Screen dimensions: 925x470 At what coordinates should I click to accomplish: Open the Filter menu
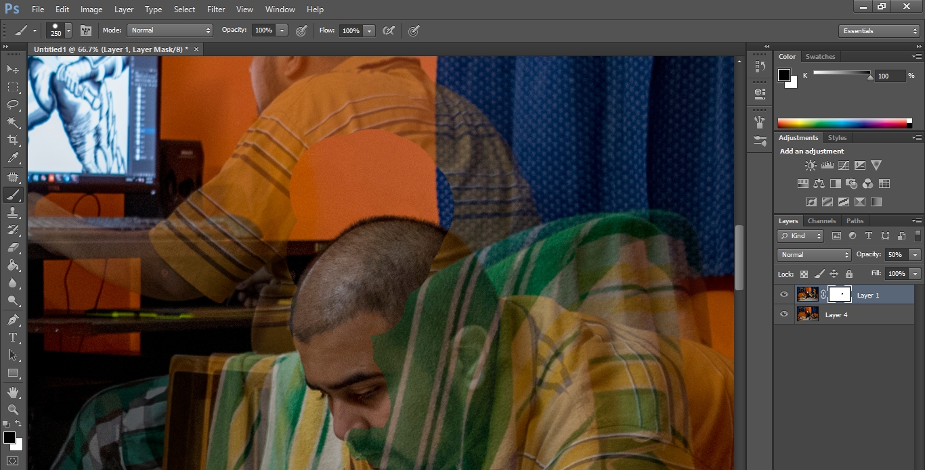tap(216, 9)
